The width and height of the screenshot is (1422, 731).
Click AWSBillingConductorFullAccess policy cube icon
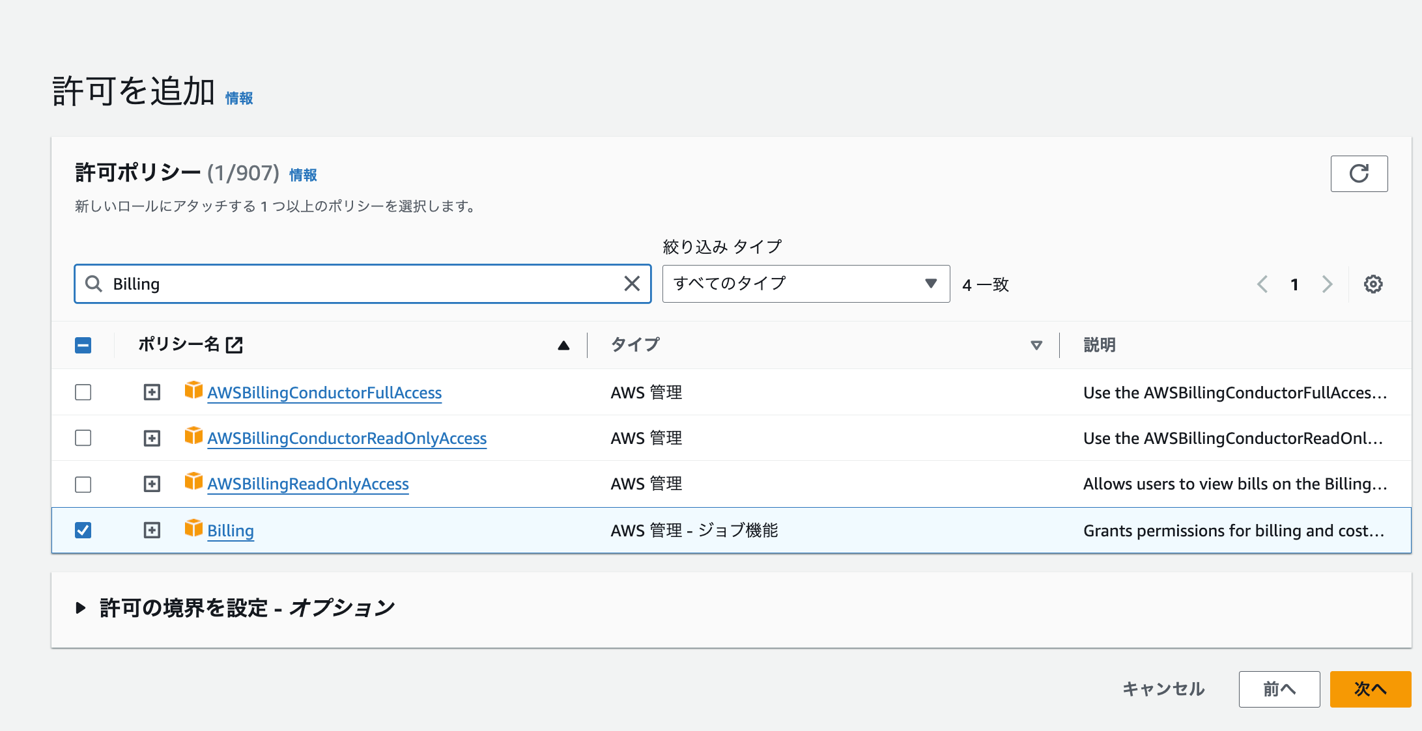tap(193, 391)
